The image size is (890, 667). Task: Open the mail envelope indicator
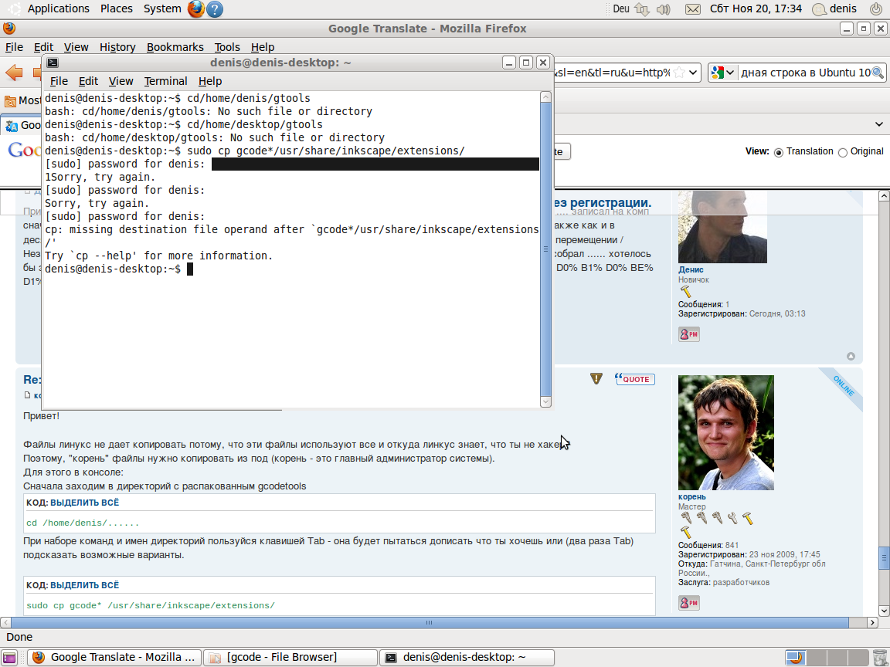692,9
